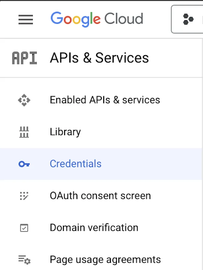The width and height of the screenshot is (203, 270).
Task: Click the hexagon project icon
Action: (188, 20)
